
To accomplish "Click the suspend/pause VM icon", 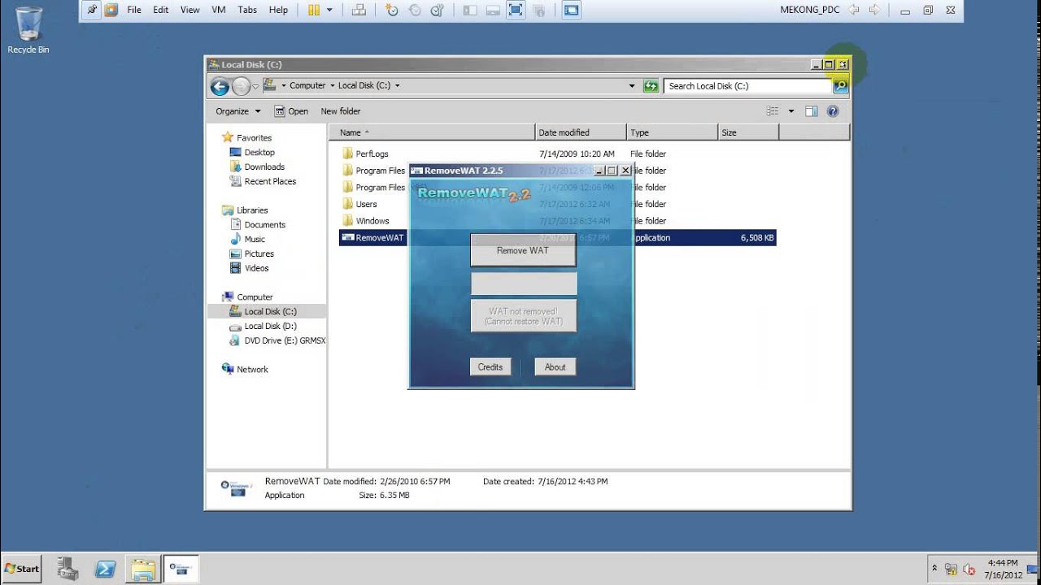I will [x=314, y=10].
